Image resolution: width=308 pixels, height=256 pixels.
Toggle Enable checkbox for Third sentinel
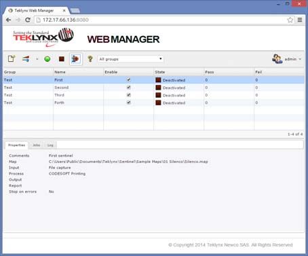click(129, 95)
